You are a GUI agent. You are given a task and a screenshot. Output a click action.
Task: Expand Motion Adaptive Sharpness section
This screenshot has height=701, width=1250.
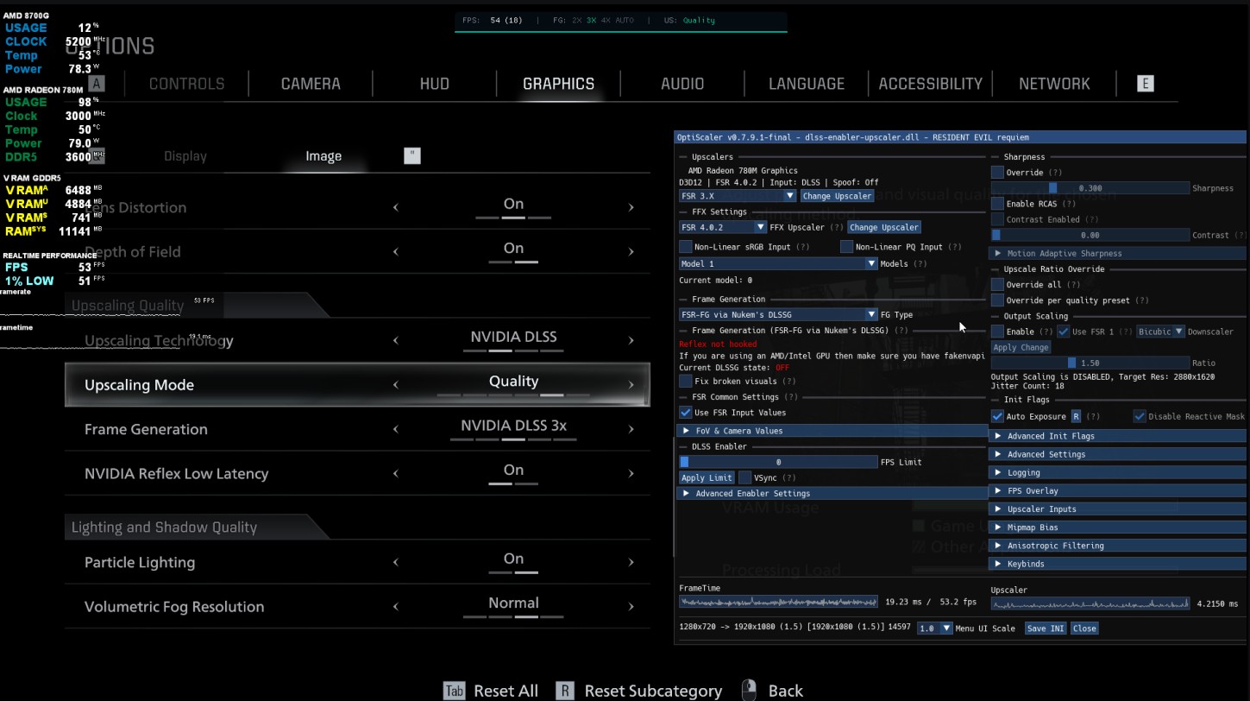coord(1117,253)
